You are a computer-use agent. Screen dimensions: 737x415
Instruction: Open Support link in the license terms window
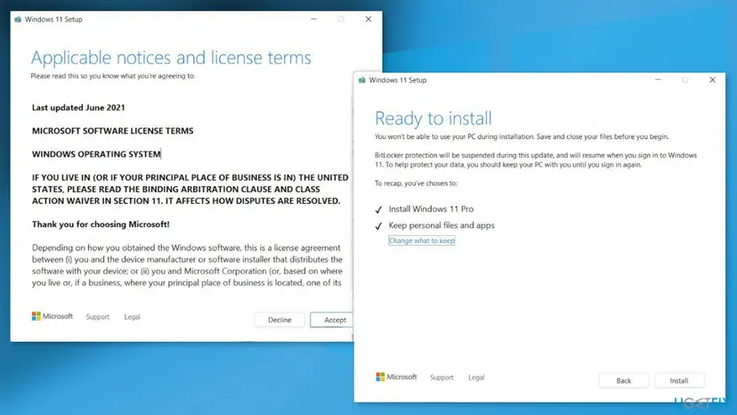coord(97,317)
